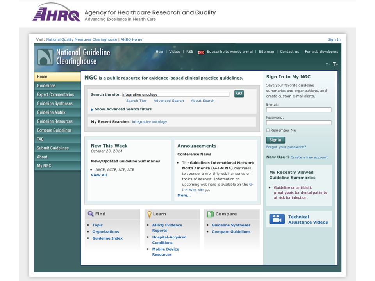Open the About sidebar item

57,157
